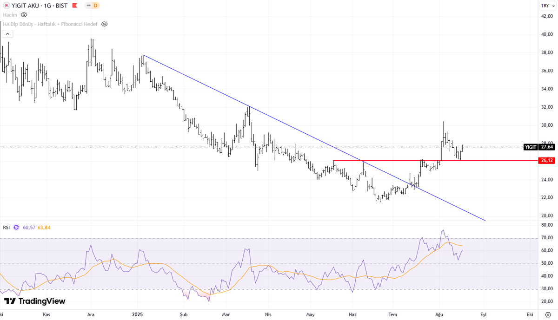The image size is (558, 320).
Task: Click the Ara month label on time axis
Action: [x=91, y=314]
